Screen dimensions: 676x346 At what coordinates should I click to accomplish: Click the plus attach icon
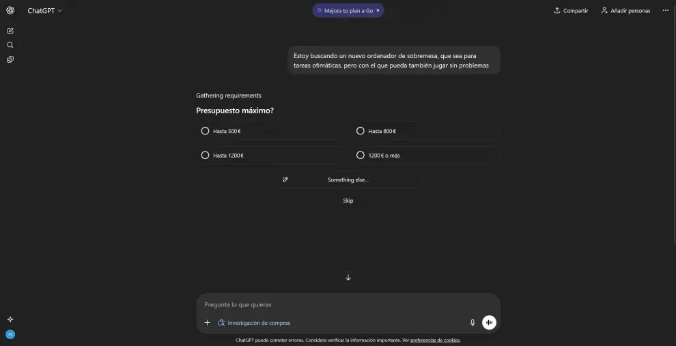[207, 322]
